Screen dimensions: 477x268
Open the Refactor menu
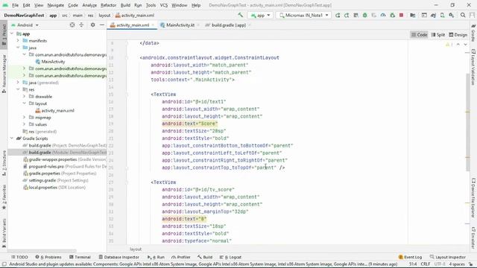point(108,5)
